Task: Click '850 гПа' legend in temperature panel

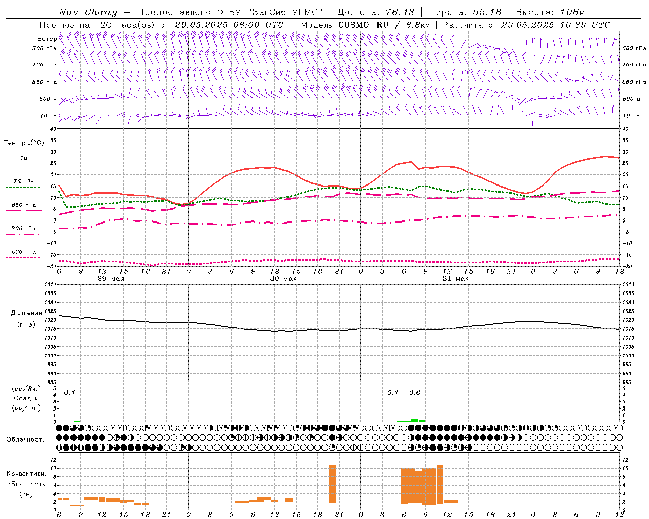Action: (x=23, y=205)
